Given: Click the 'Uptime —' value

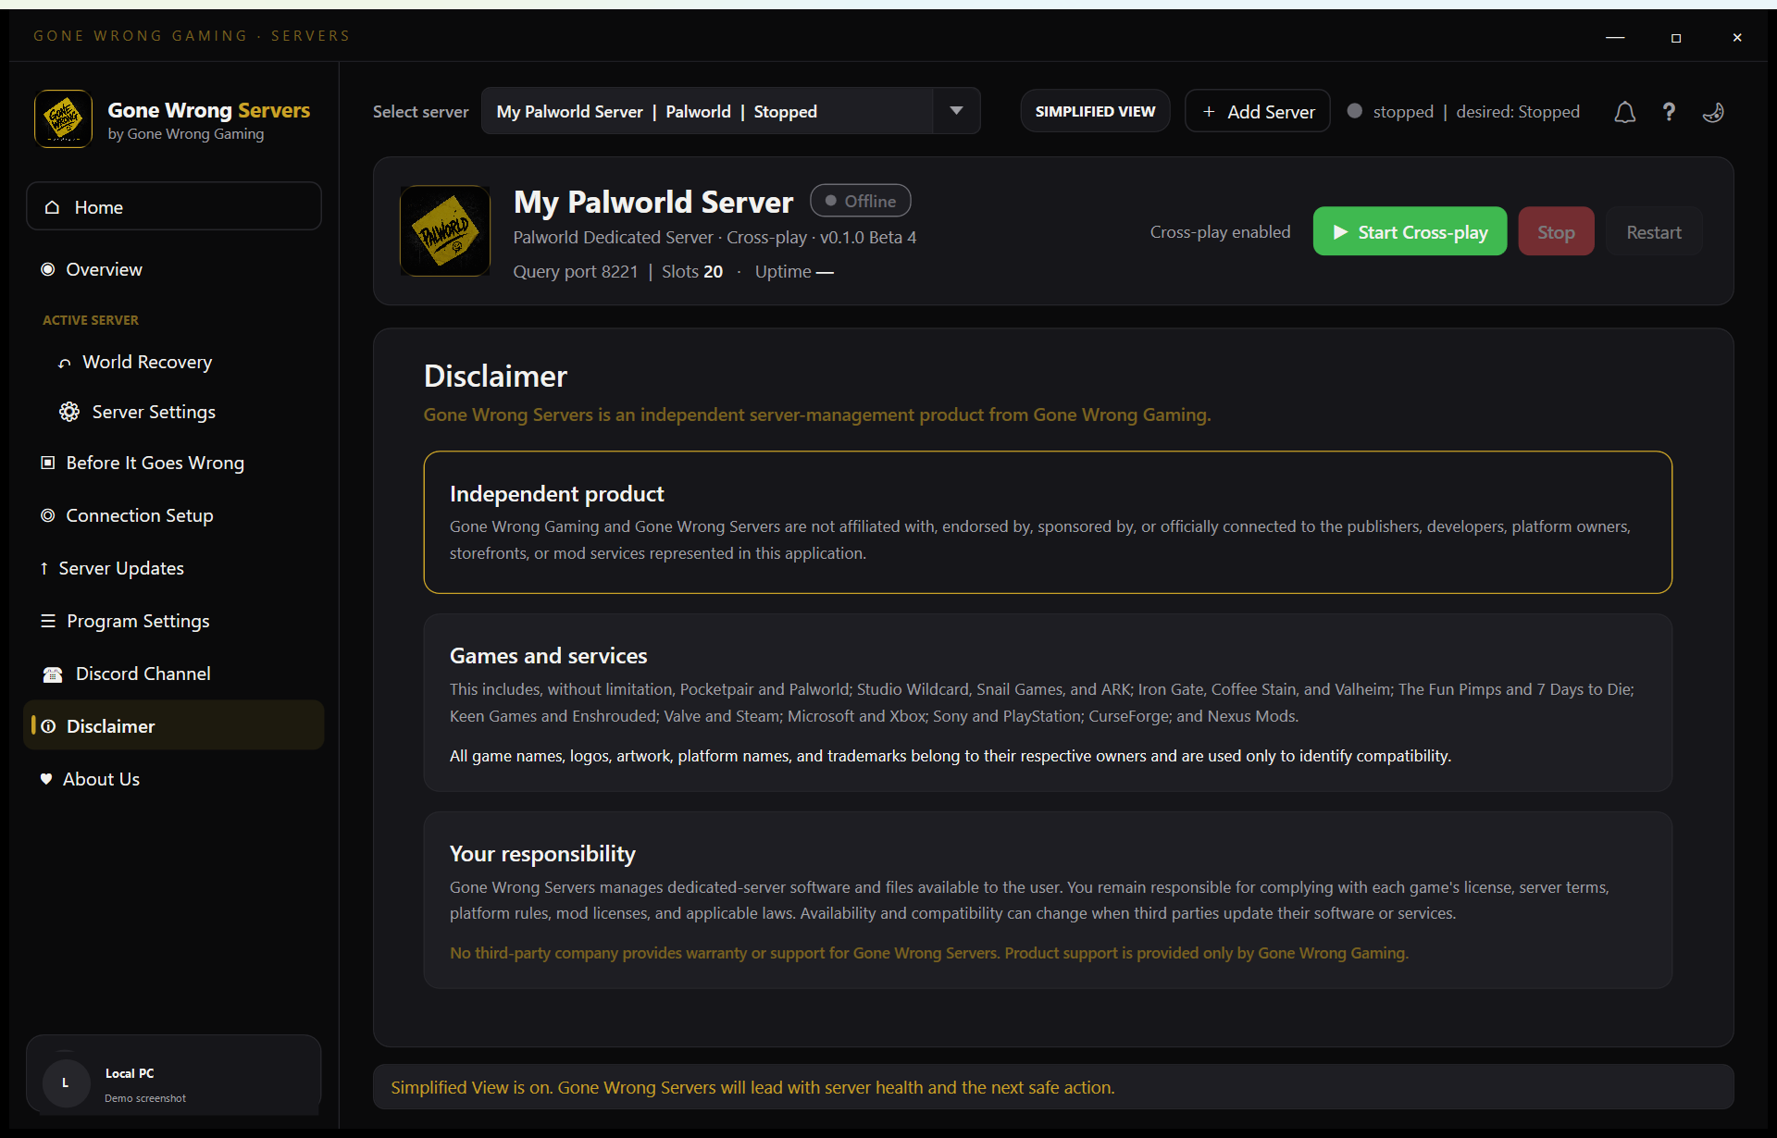Looking at the screenshot, I should coord(794,271).
